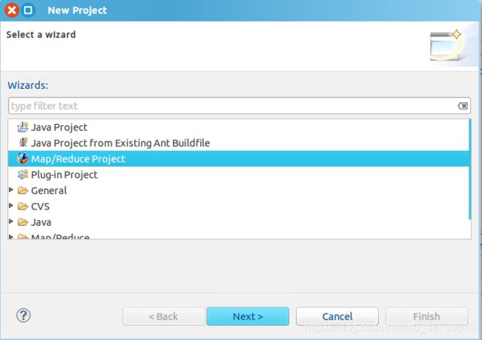Expand the General category
The image size is (482, 340).
[x=11, y=190]
